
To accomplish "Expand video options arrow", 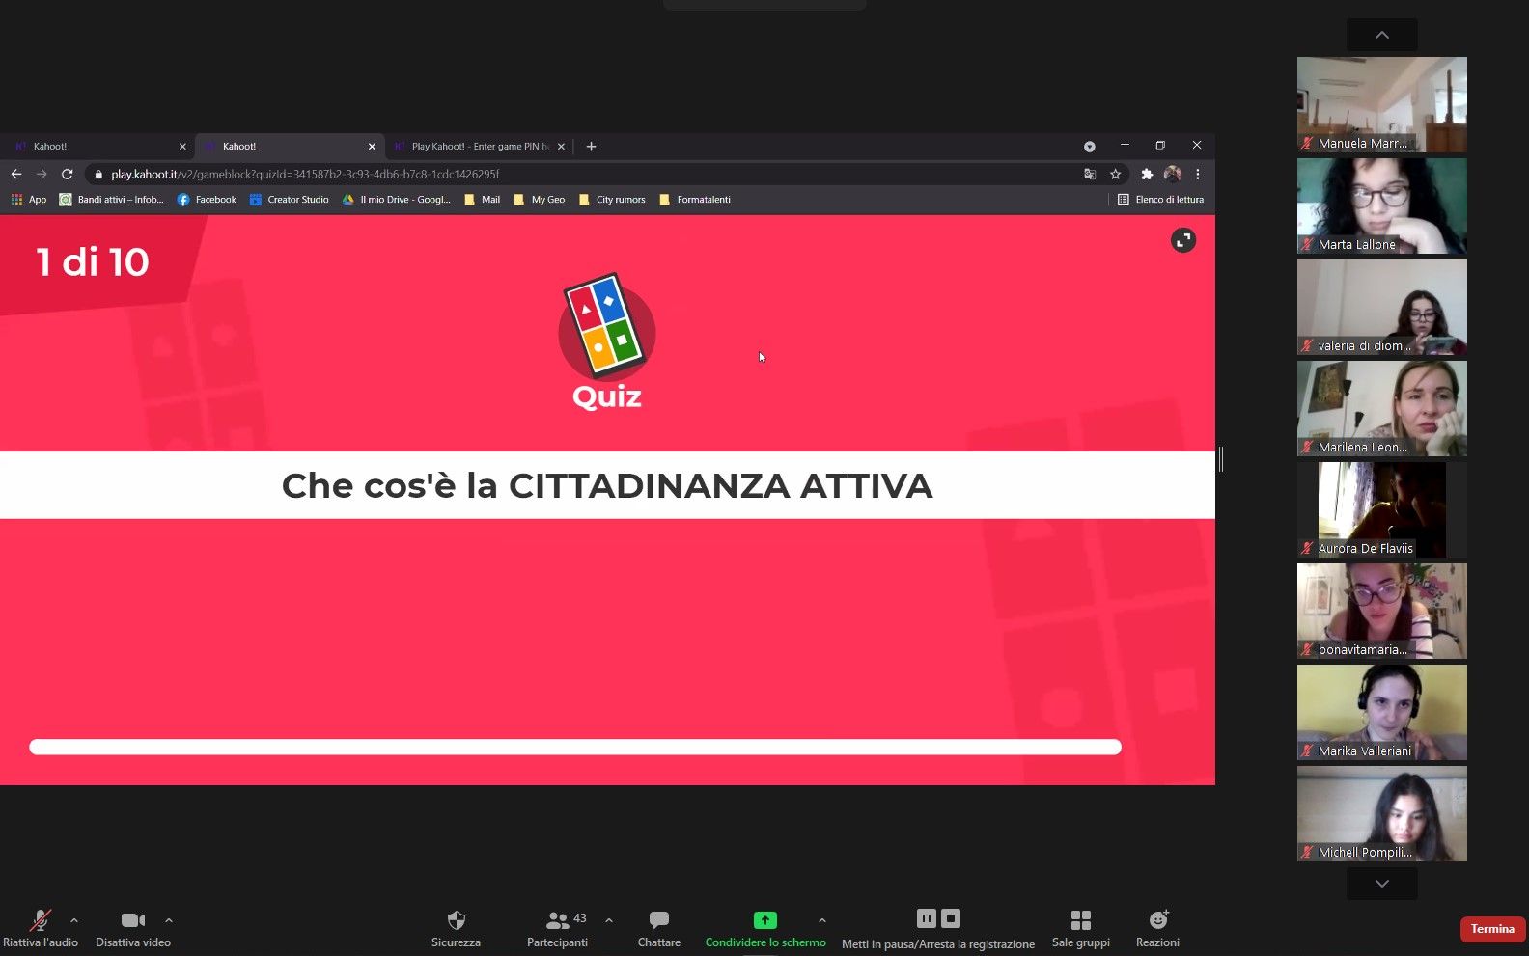I will (169, 920).
